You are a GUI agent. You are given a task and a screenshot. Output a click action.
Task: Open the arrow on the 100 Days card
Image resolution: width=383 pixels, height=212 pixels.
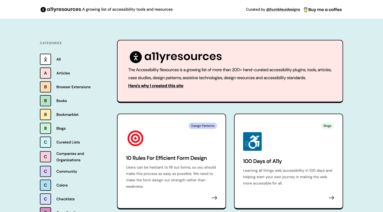(331, 198)
